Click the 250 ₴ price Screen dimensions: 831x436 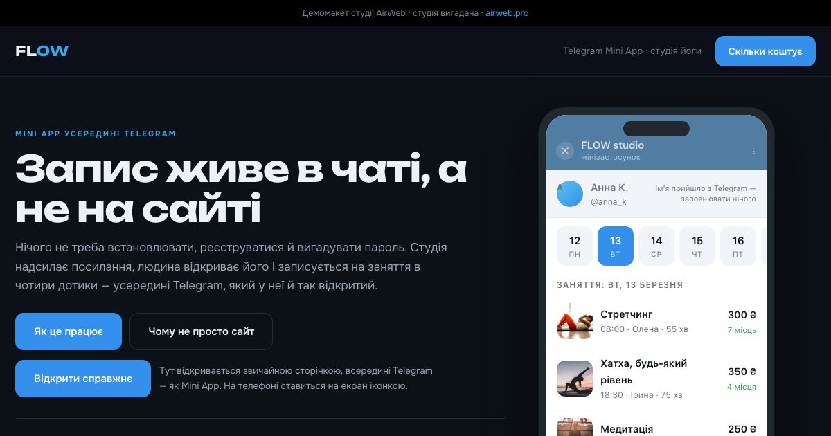742,429
